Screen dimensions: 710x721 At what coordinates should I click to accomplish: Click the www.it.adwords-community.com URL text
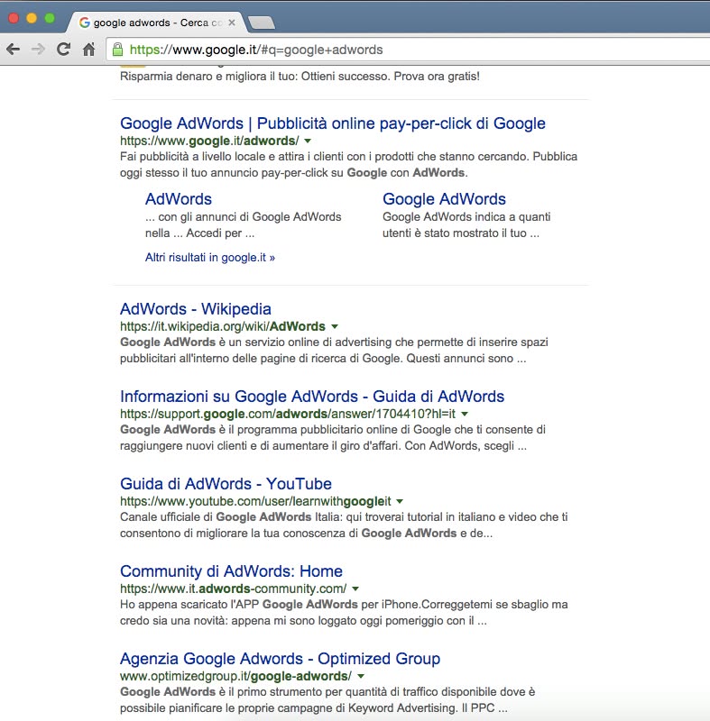coord(234,589)
